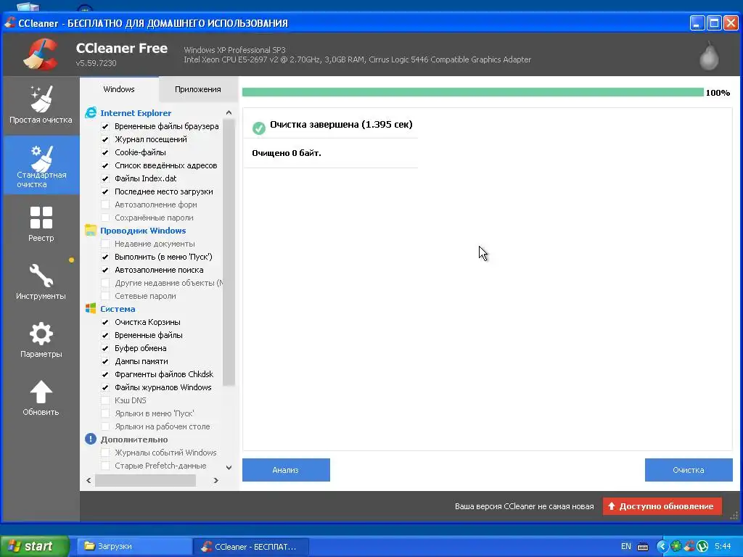Enable Кэш DNS checkbox
The width and height of the screenshot is (743, 557).
click(x=105, y=400)
